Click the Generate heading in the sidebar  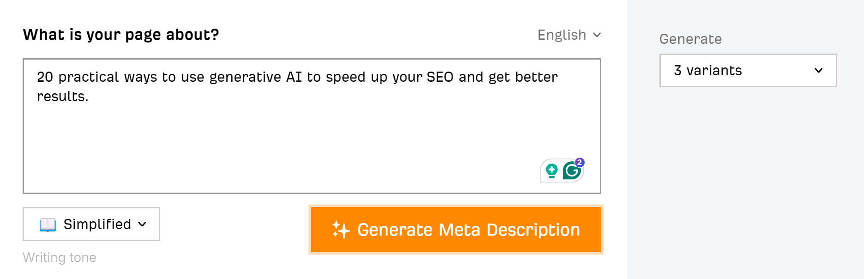(x=690, y=39)
